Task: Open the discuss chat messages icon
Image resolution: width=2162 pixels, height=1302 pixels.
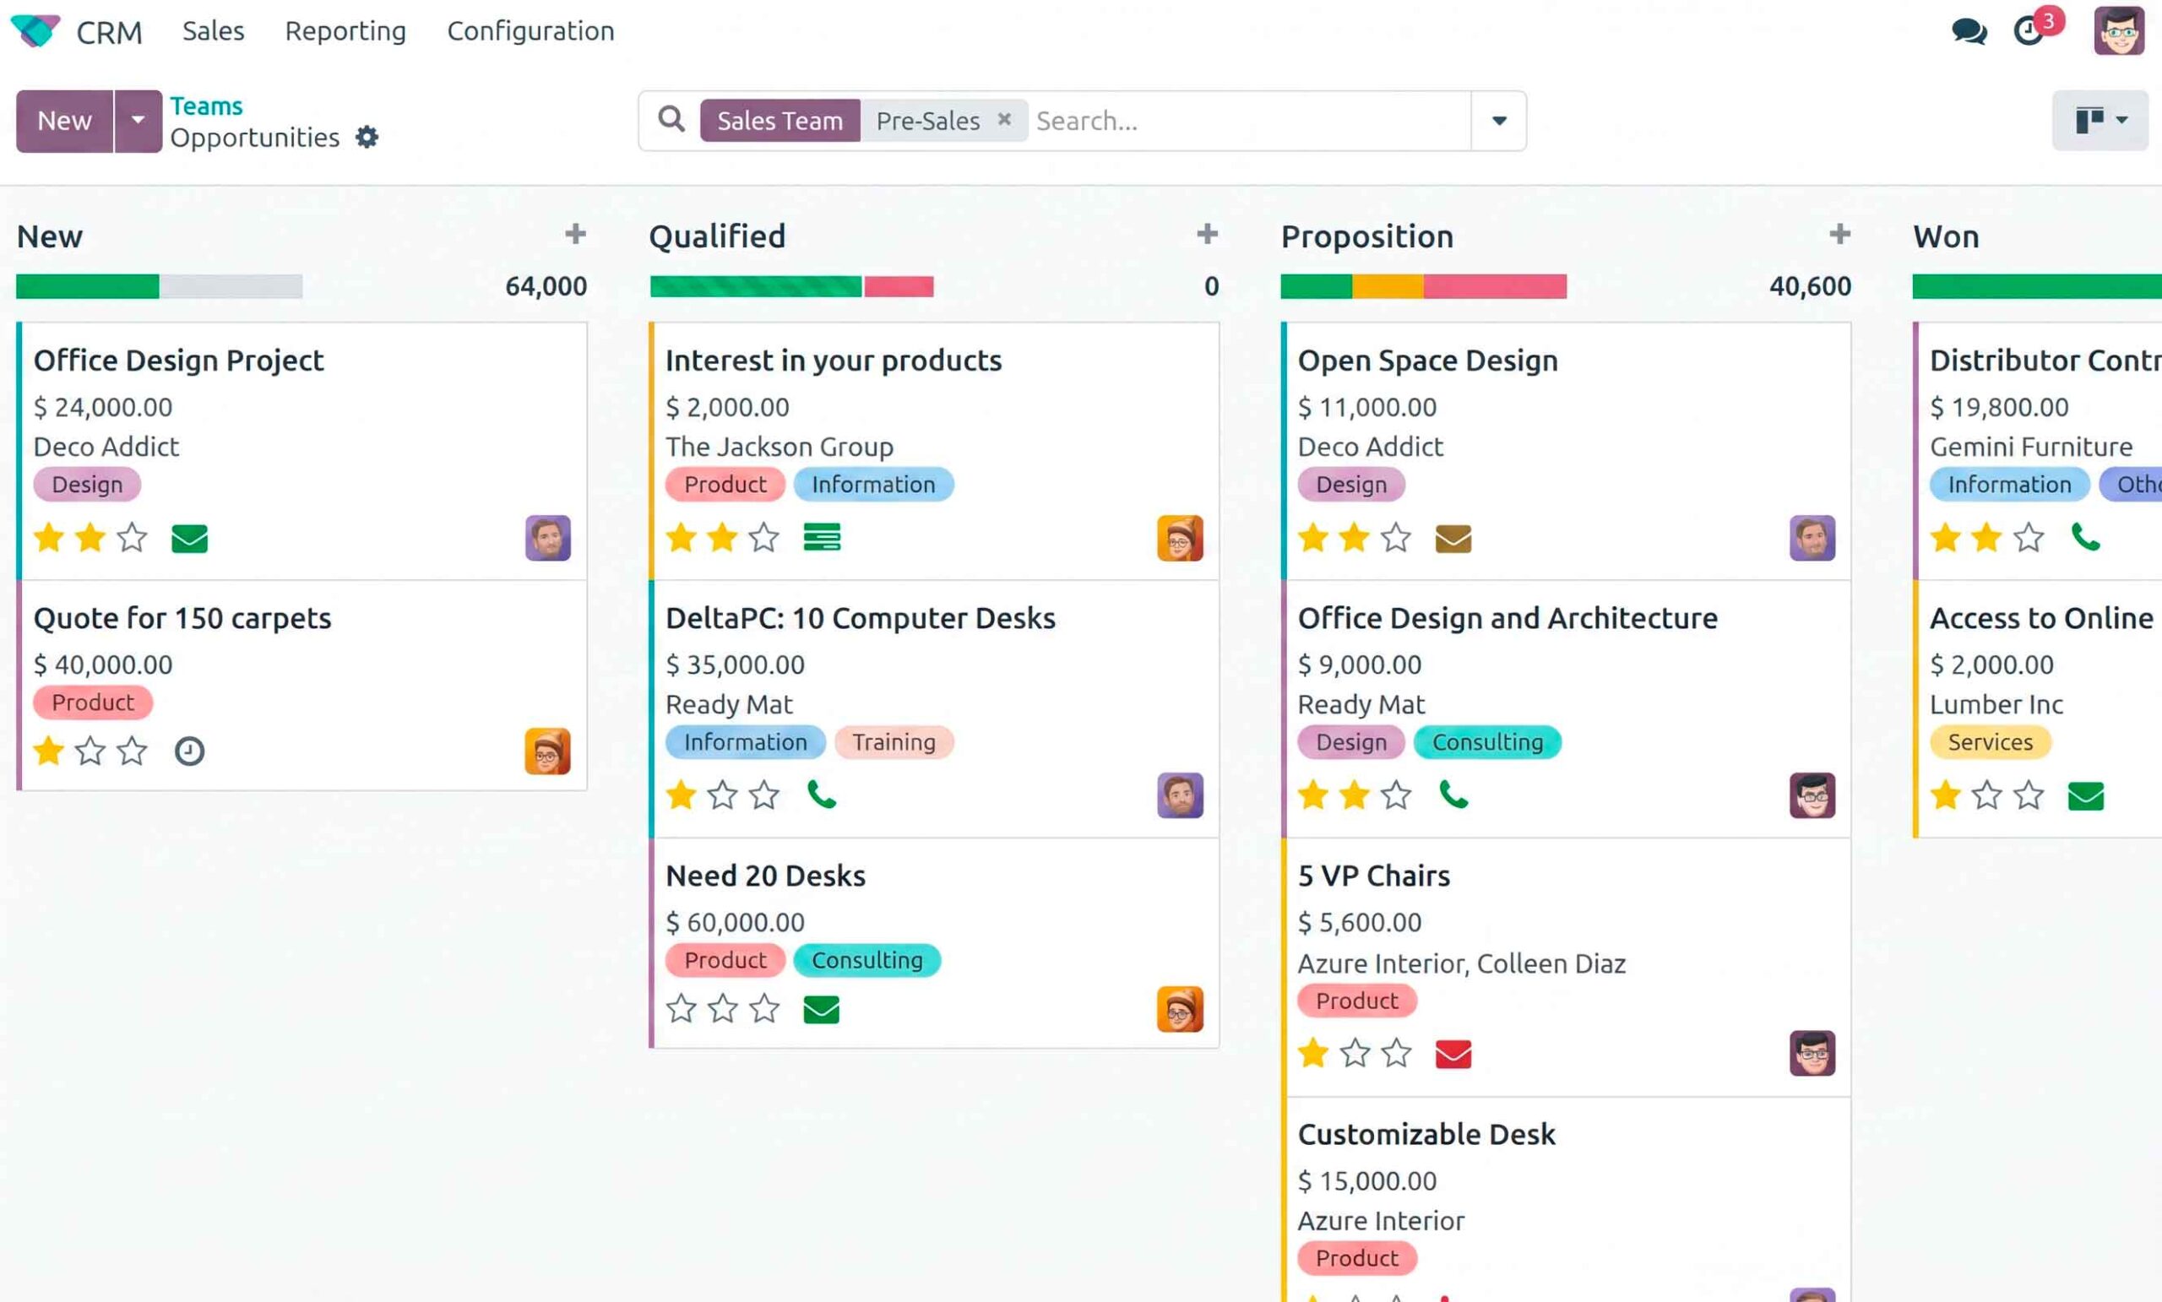Action: point(1968,31)
